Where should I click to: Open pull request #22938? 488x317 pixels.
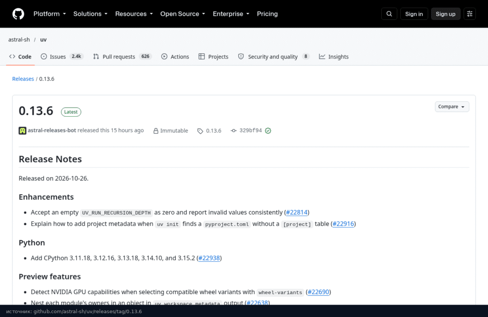[x=209, y=258]
